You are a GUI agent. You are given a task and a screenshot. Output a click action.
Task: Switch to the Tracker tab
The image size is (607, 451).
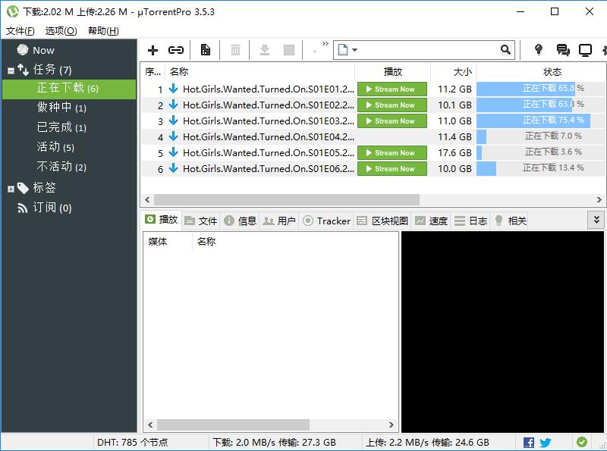pos(326,221)
